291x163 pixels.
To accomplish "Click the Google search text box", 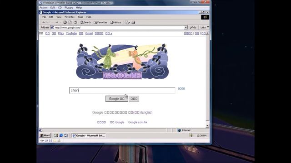I will point(122,91).
